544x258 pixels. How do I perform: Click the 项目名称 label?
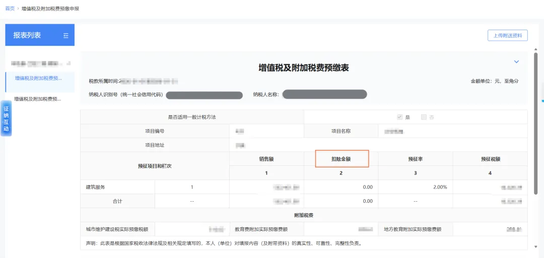tap(341, 131)
